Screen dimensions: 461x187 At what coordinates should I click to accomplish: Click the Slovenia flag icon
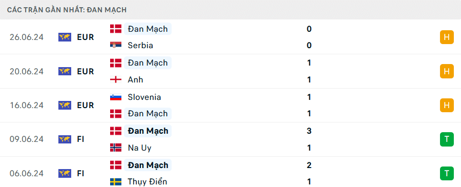click(116, 97)
